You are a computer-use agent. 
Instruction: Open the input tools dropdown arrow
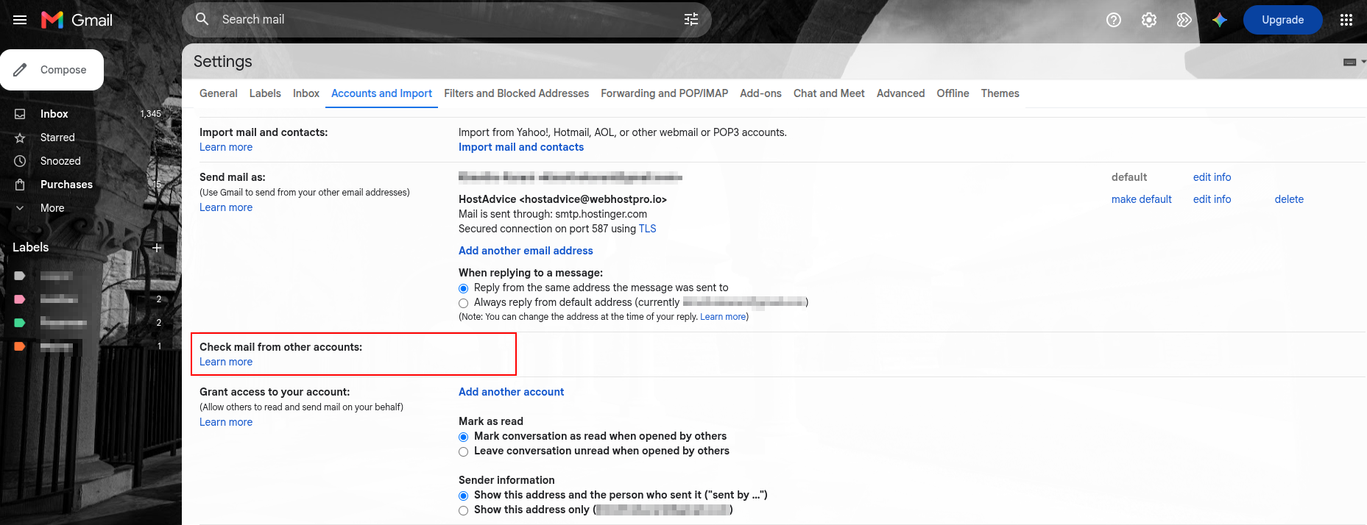1363,62
